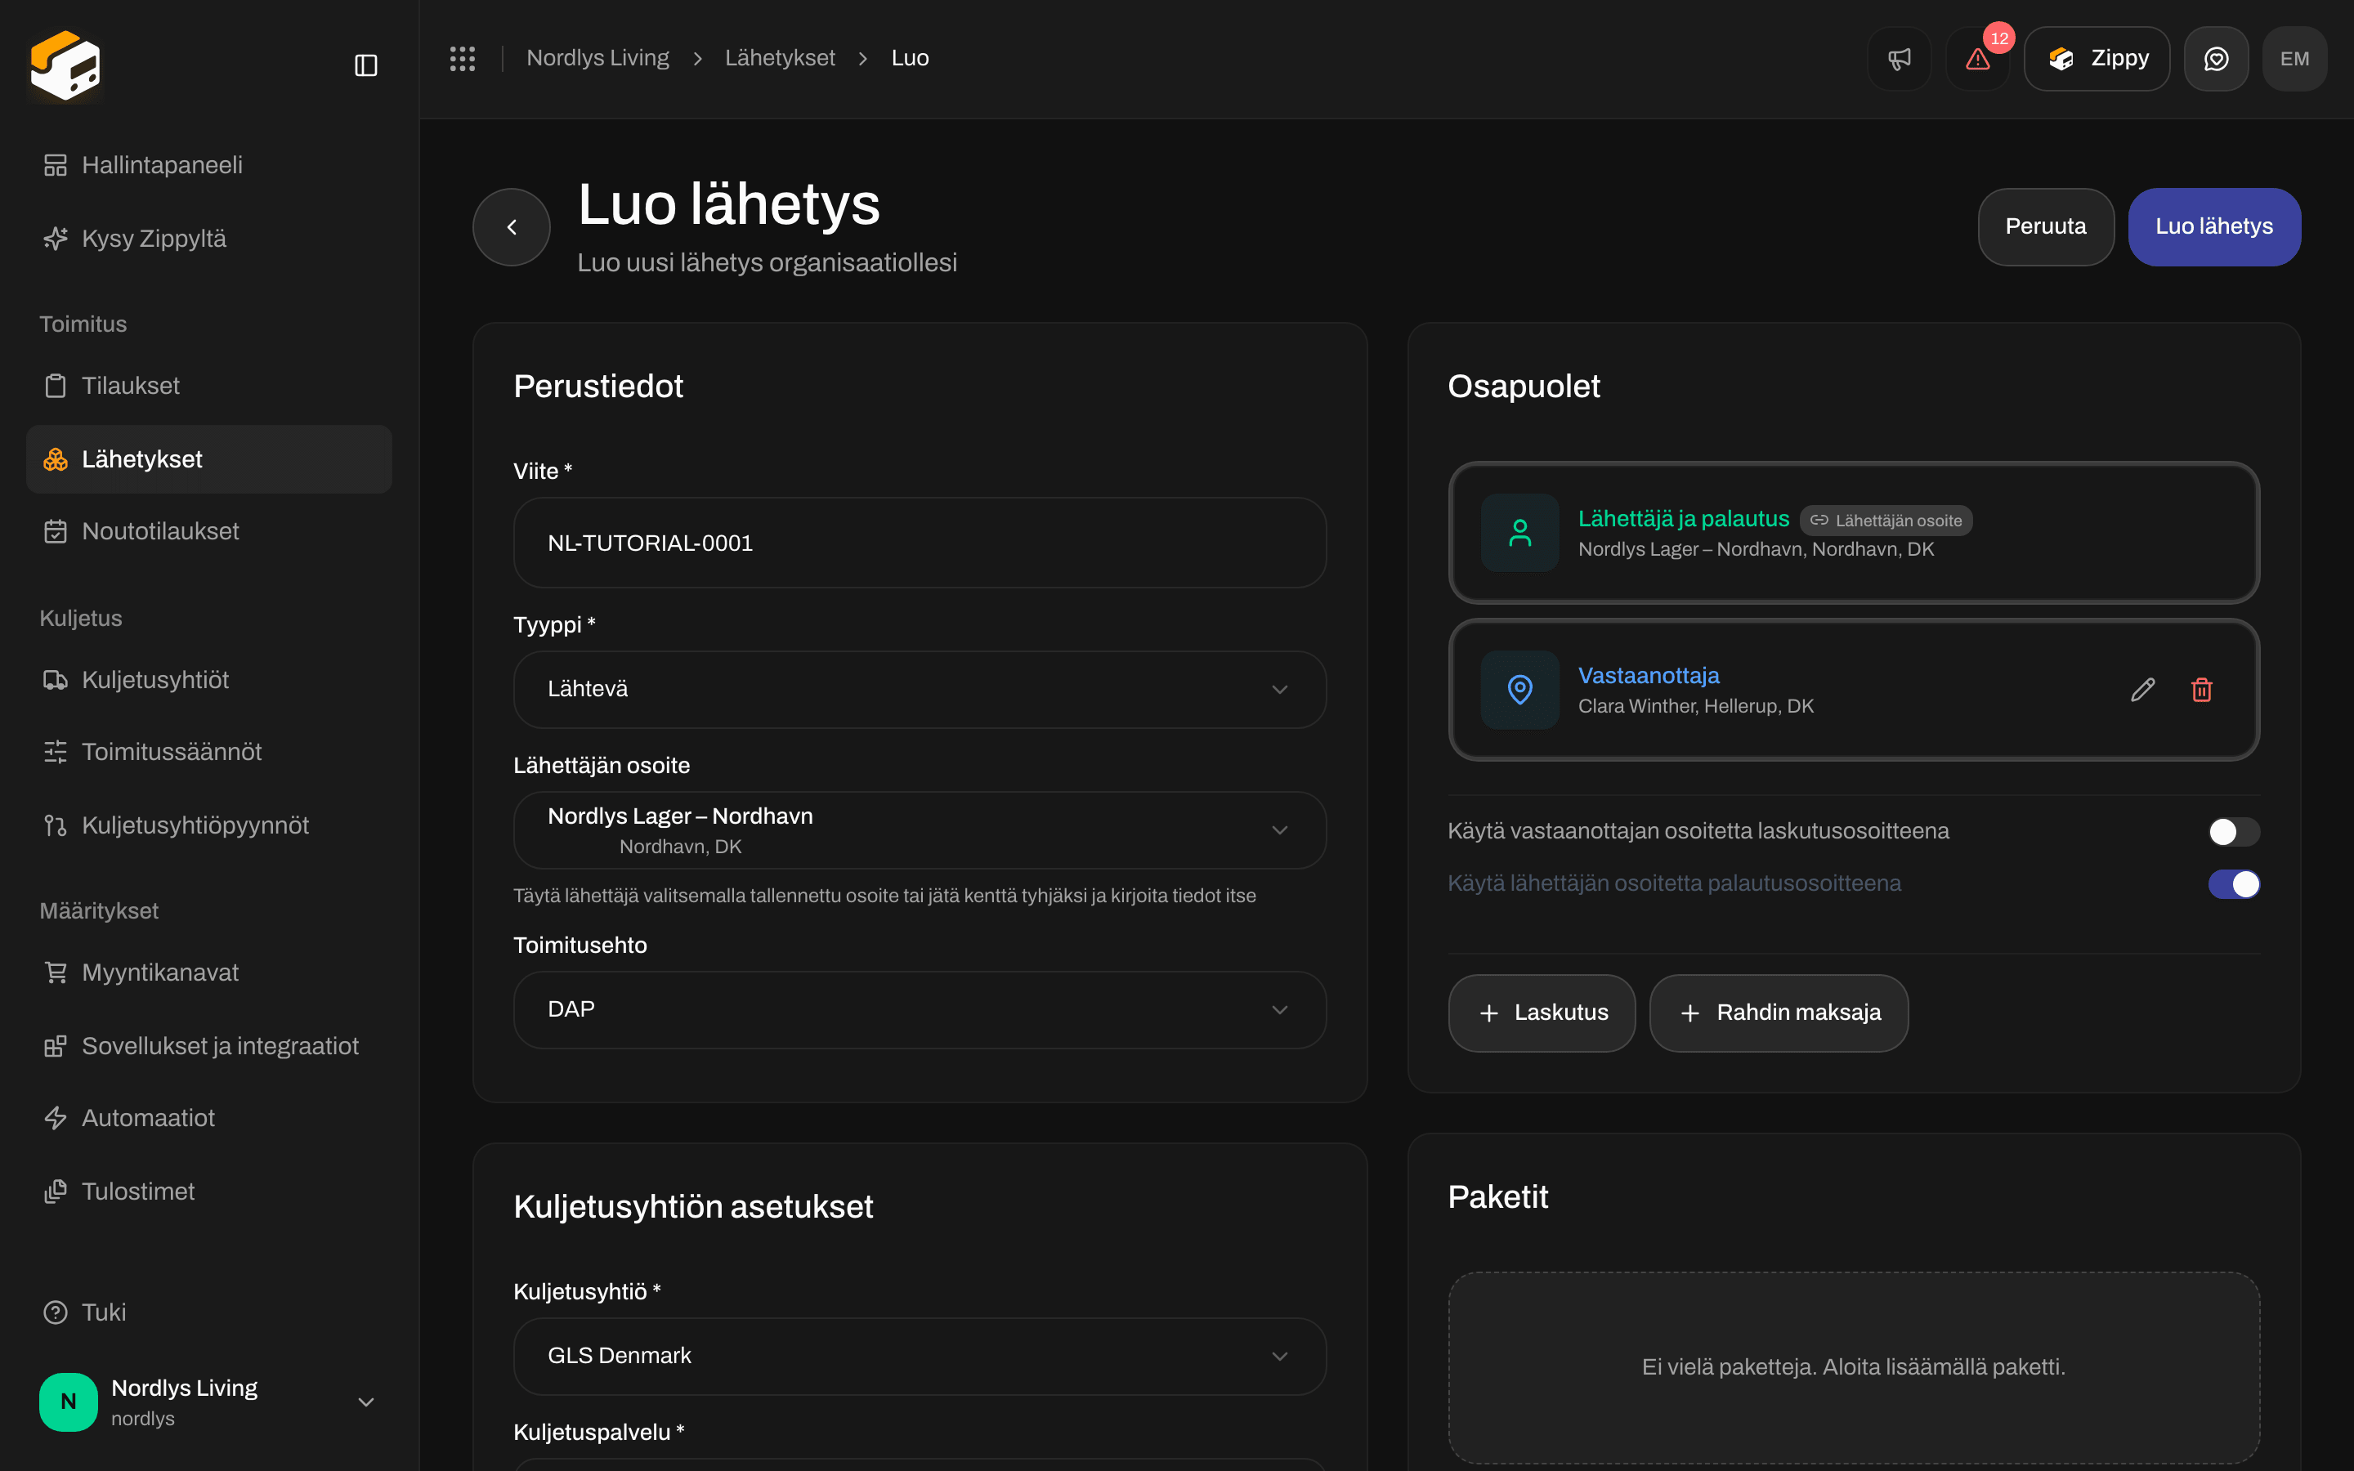Open alerts with 12 badge
Viewport: 2354px width, 1471px height.
[x=1977, y=58]
